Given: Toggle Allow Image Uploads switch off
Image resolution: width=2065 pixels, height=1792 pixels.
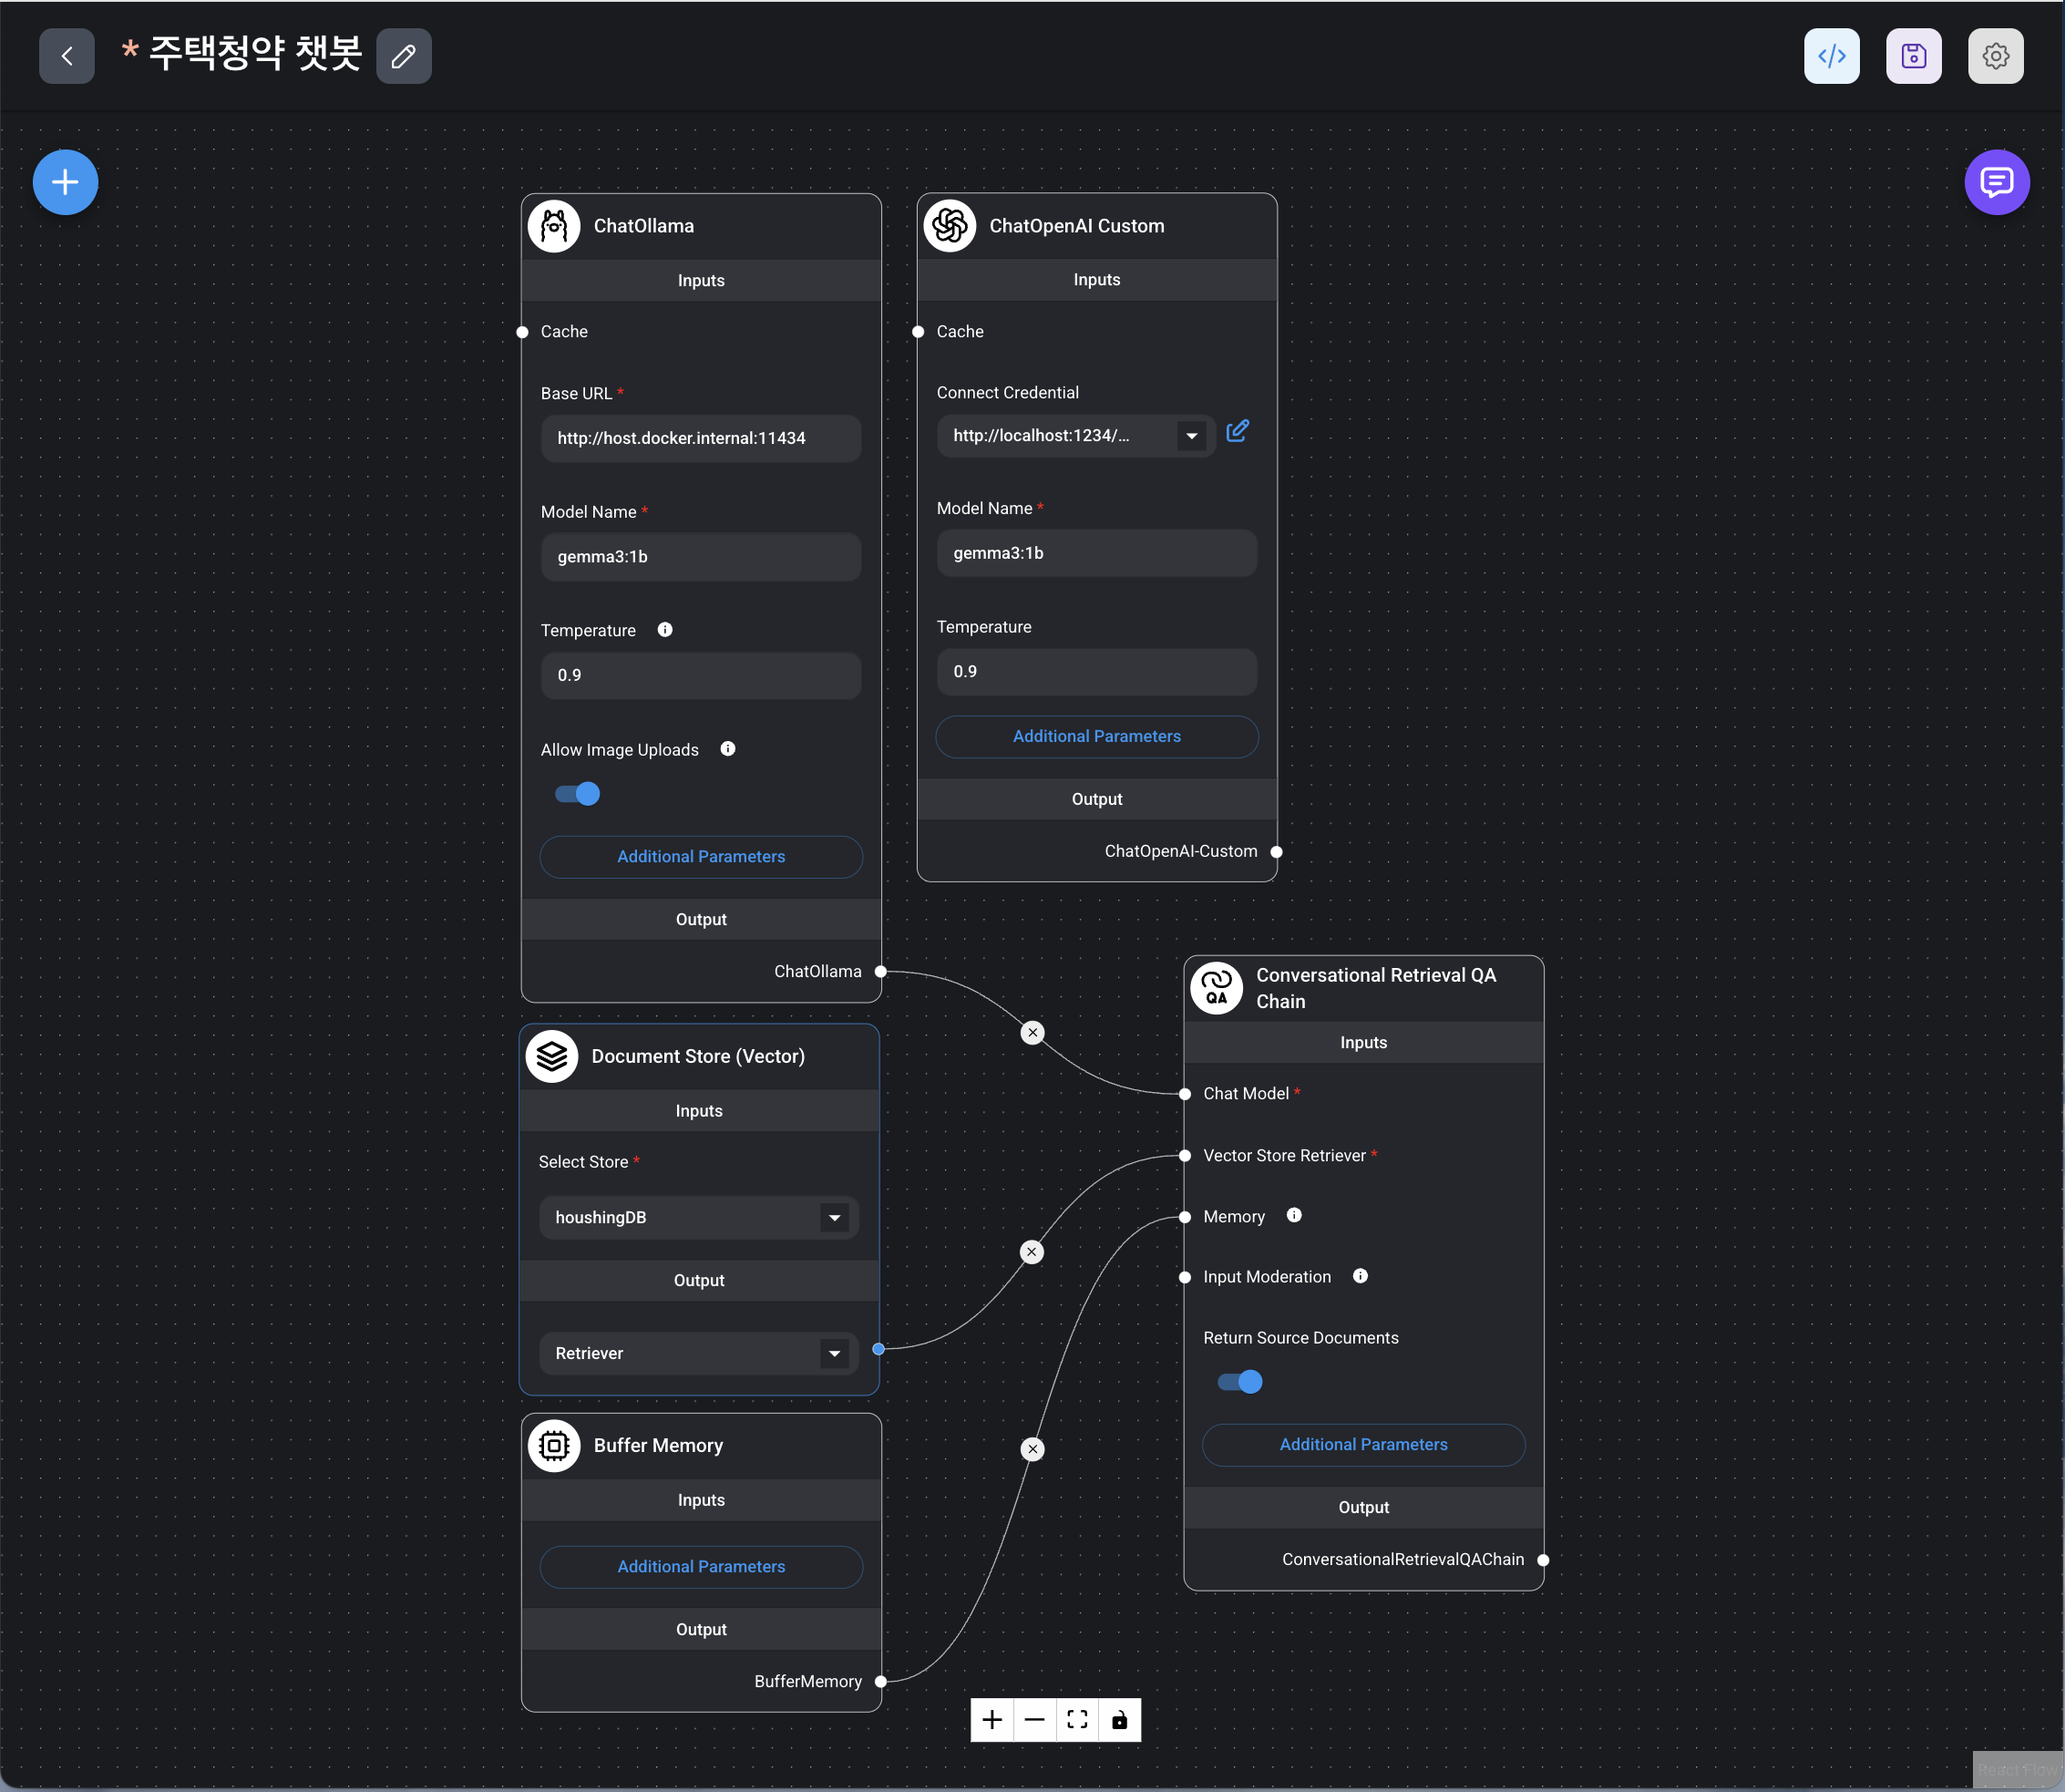Looking at the screenshot, I should point(578,794).
